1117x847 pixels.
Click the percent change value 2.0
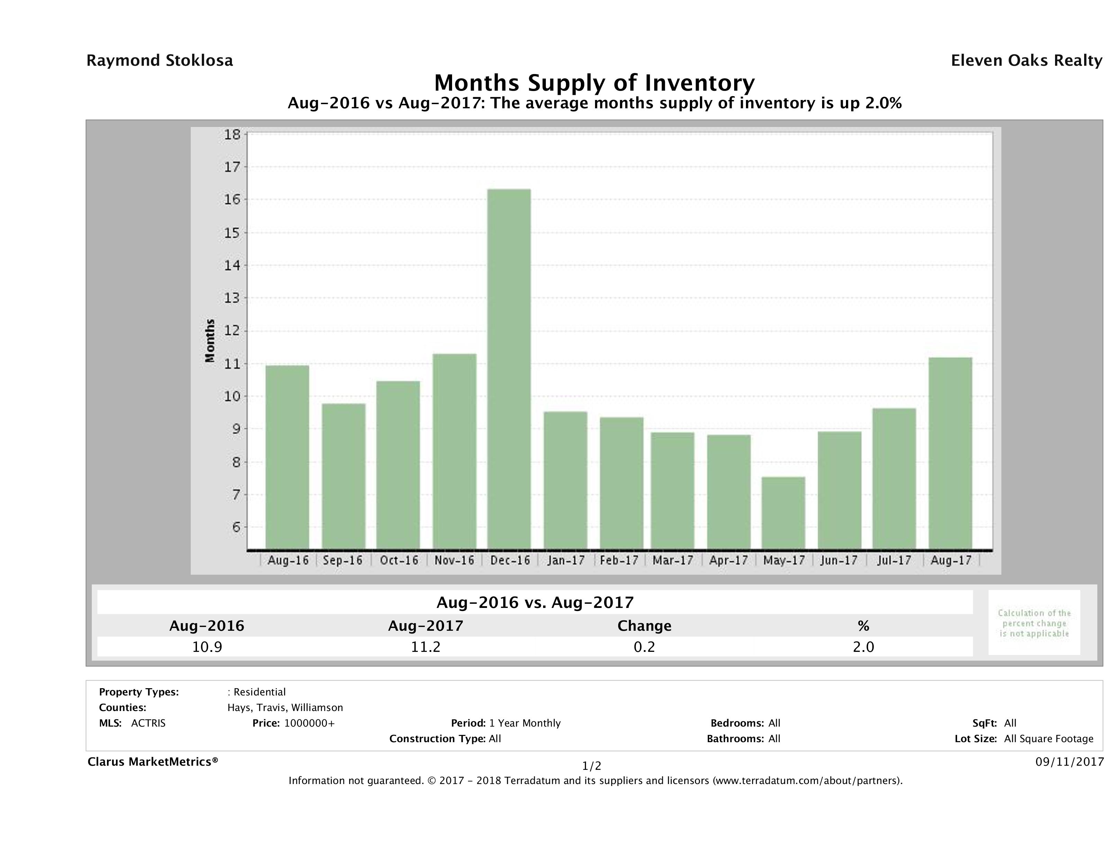click(863, 647)
